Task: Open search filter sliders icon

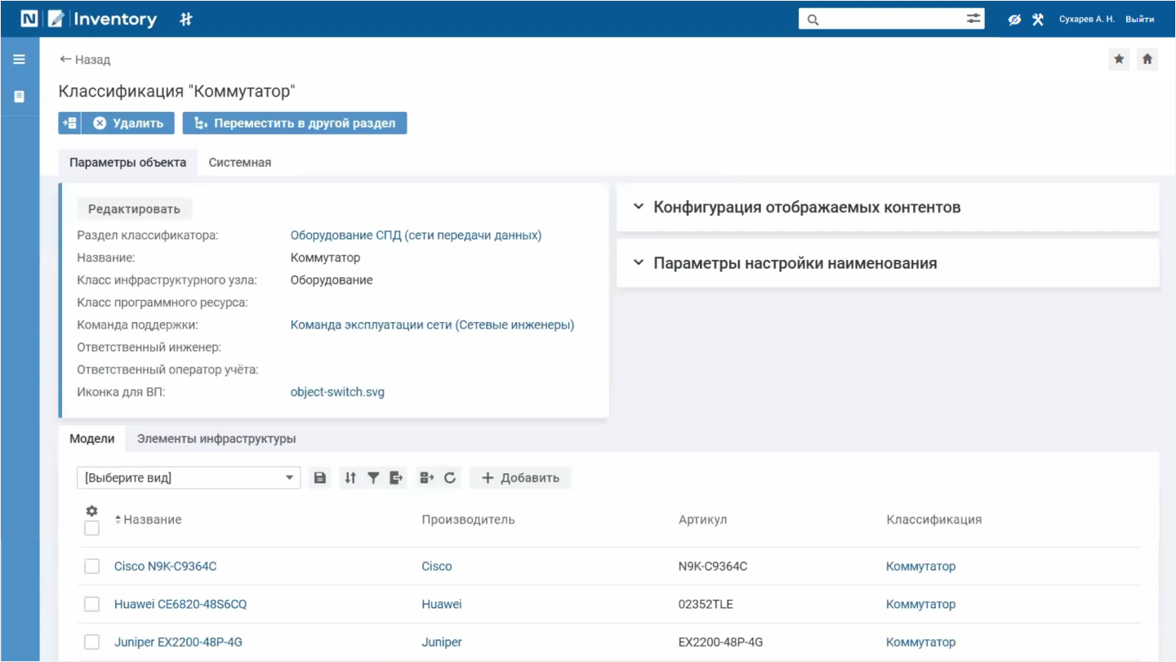Action: [973, 19]
